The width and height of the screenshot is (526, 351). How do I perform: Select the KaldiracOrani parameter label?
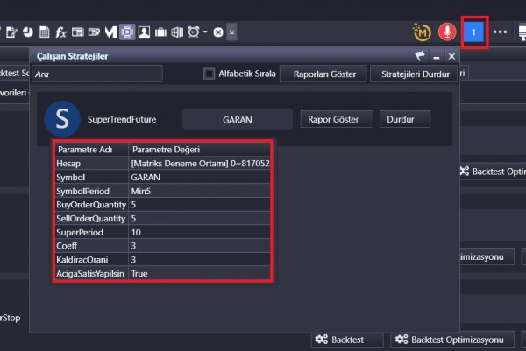82,260
